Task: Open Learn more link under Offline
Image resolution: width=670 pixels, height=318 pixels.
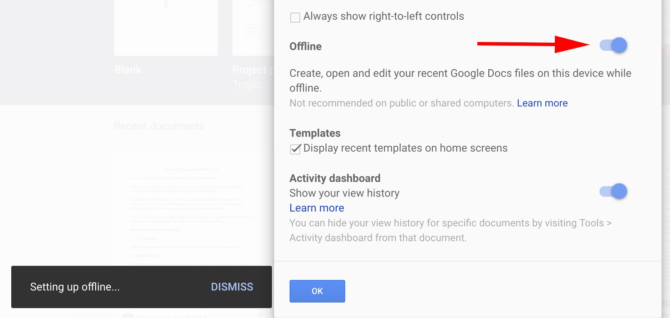Action: pos(542,103)
